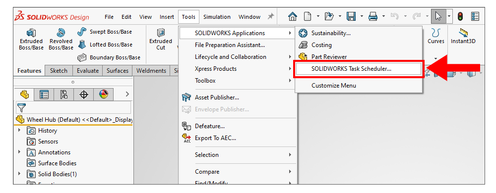The image size is (496, 193).
Task: Select the Features tab
Action: click(29, 71)
